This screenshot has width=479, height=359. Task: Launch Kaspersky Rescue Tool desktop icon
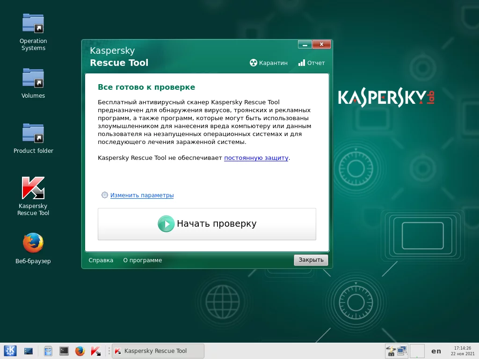click(33, 196)
